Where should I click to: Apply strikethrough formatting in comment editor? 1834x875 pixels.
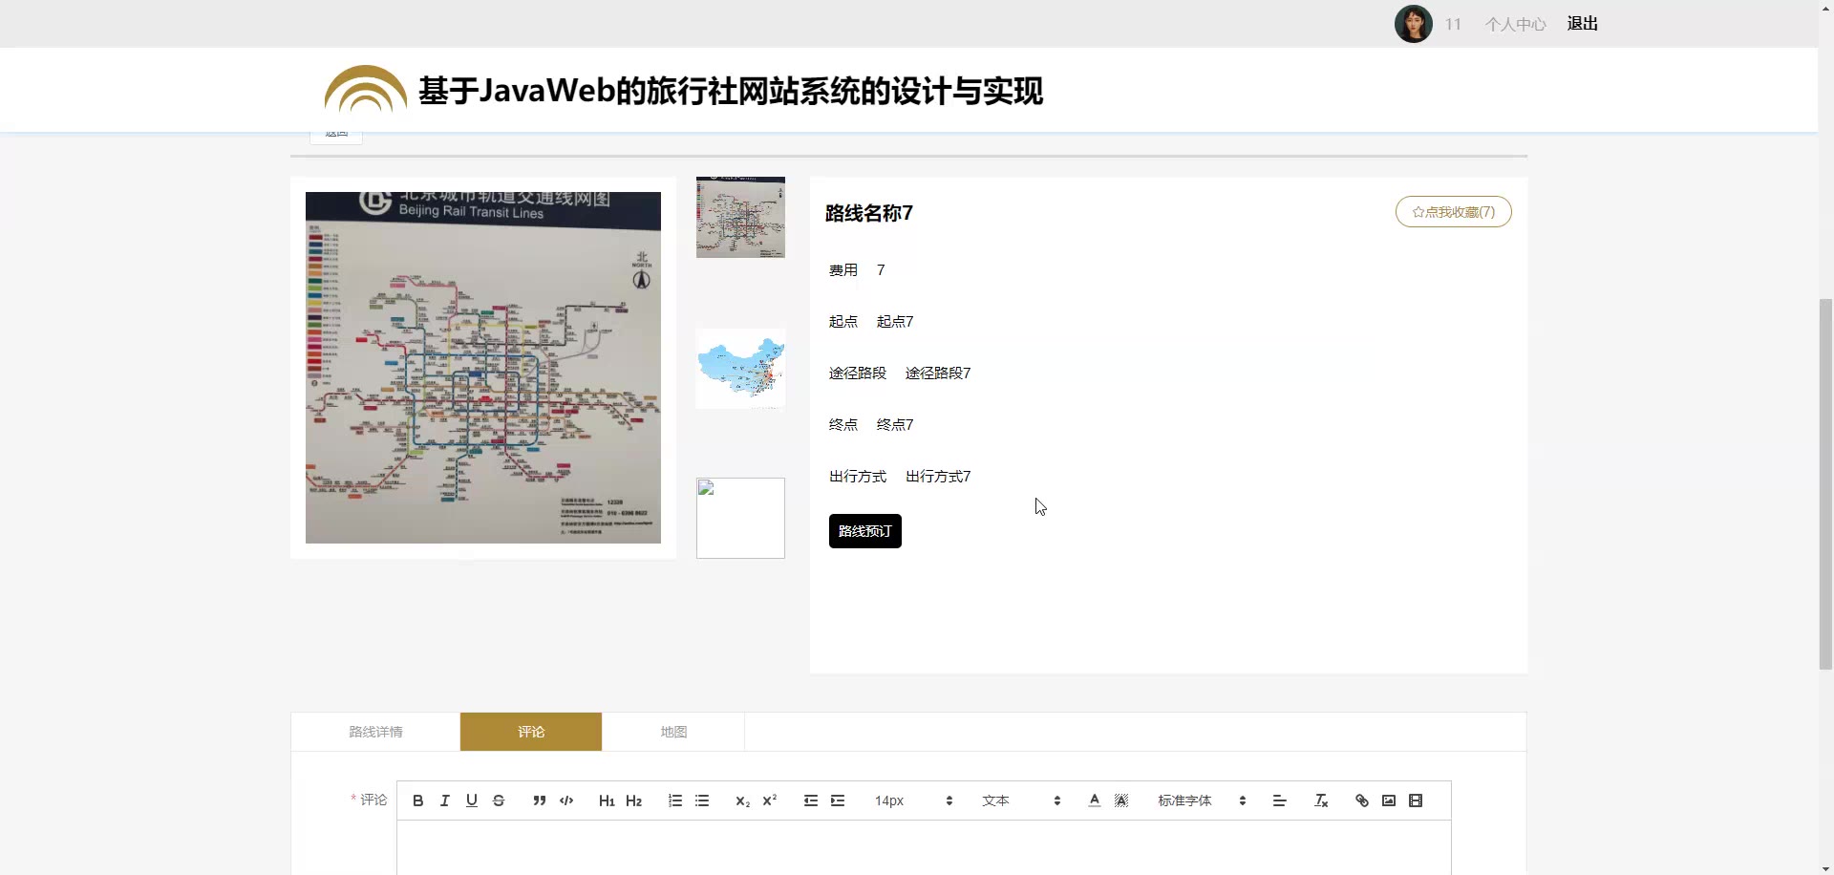pos(498,800)
